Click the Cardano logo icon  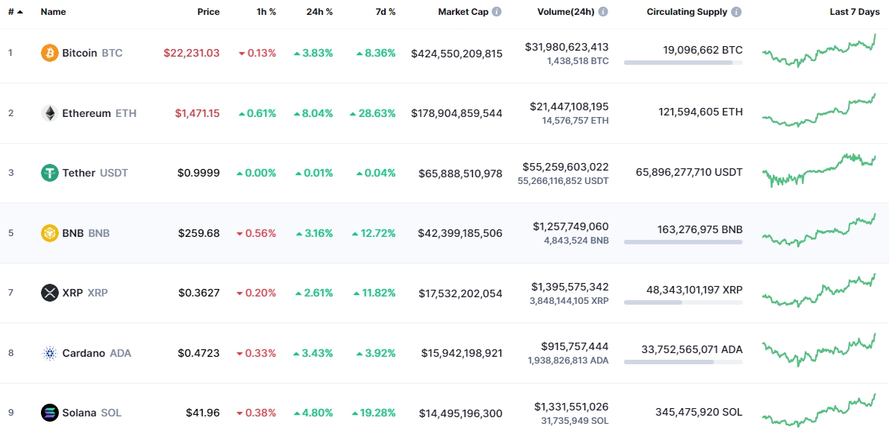50,353
